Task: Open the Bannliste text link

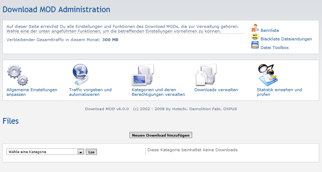Action: 270,30
